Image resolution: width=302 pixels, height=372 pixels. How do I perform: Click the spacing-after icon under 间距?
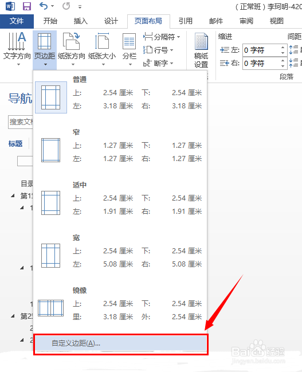(294, 63)
